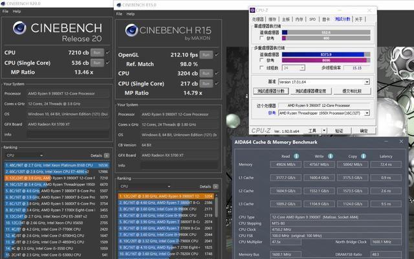Select the orange Ryzen 9 3900XT row in R15 ranking
414x259 pixels.
(166, 196)
